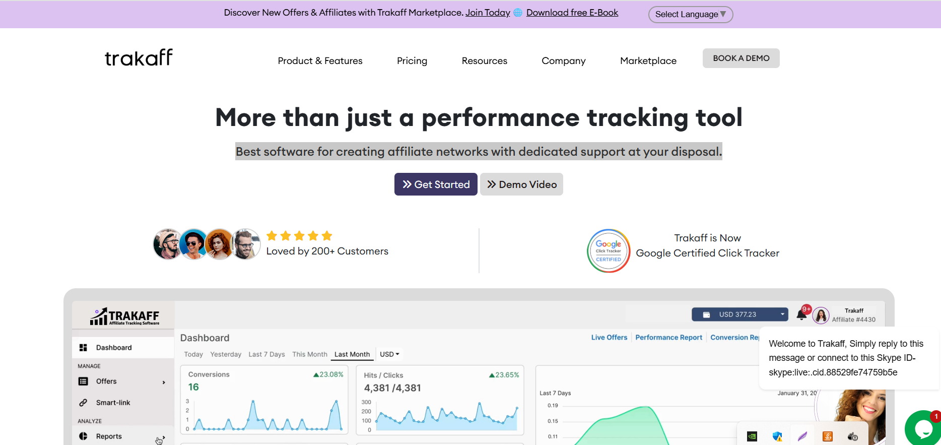This screenshot has height=445, width=941.
Task: Click the red-haired woman customer avatar
Action: click(x=219, y=244)
